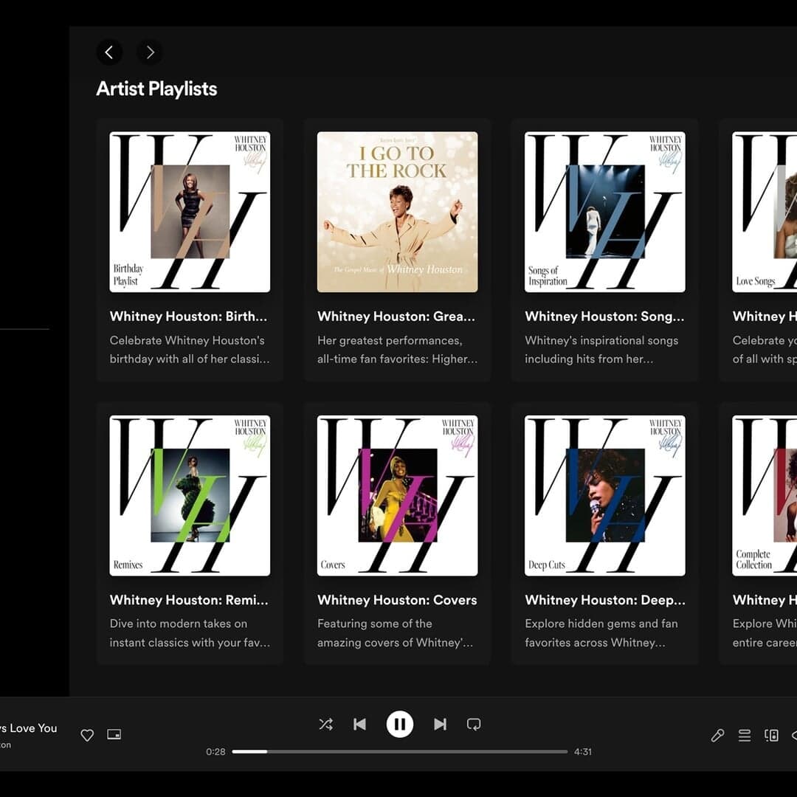Open the Miniplayer
The width and height of the screenshot is (797, 797).
tap(114, 735)
